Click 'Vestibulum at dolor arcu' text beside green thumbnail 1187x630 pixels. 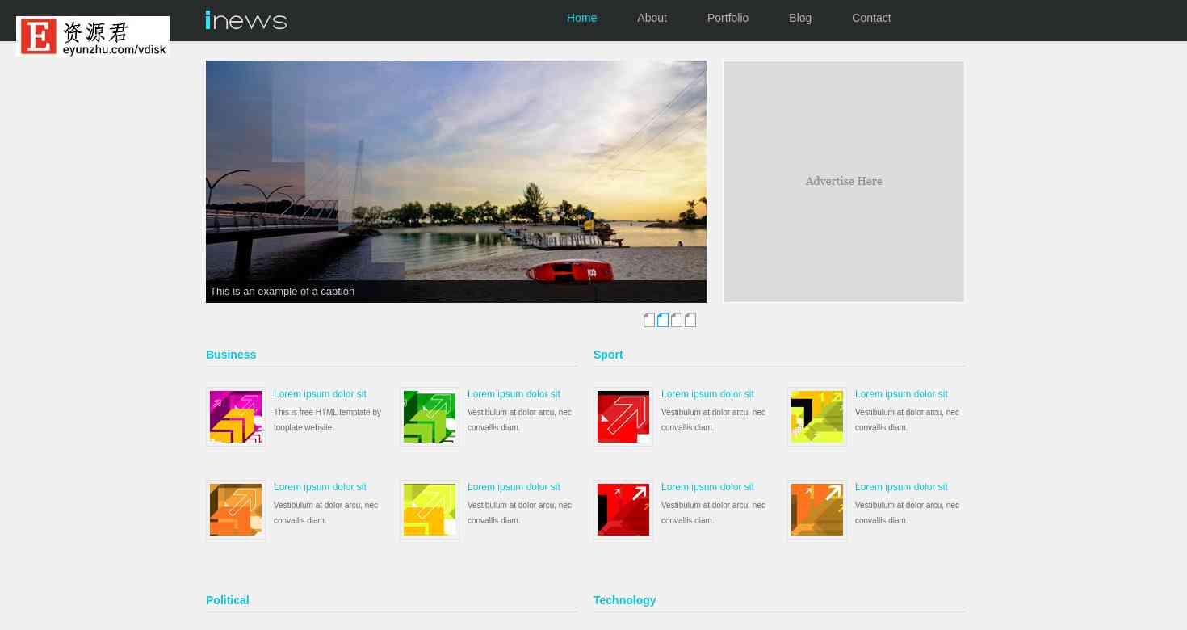[519, 420]
